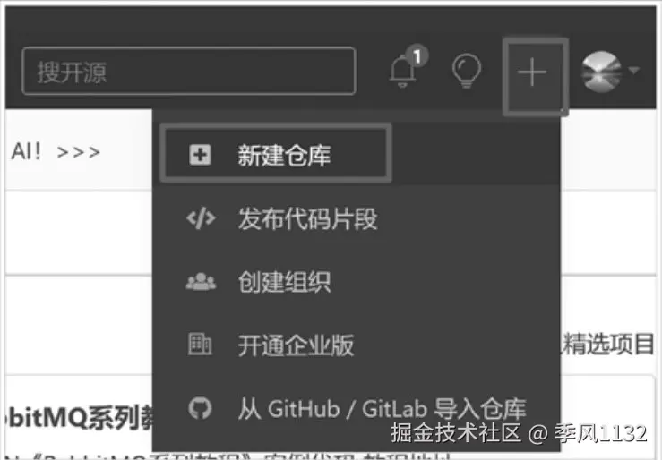
Task: Click the code brackets icon
Action: point(201,218)
